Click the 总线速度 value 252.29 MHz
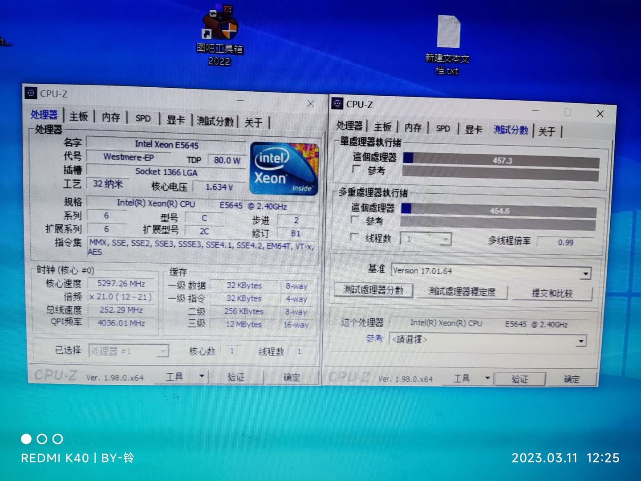641x481 pixels. (x=121, y=310)
